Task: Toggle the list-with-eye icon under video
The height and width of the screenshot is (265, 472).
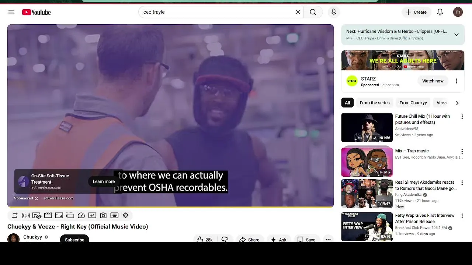Action: (x=37, y=215)
